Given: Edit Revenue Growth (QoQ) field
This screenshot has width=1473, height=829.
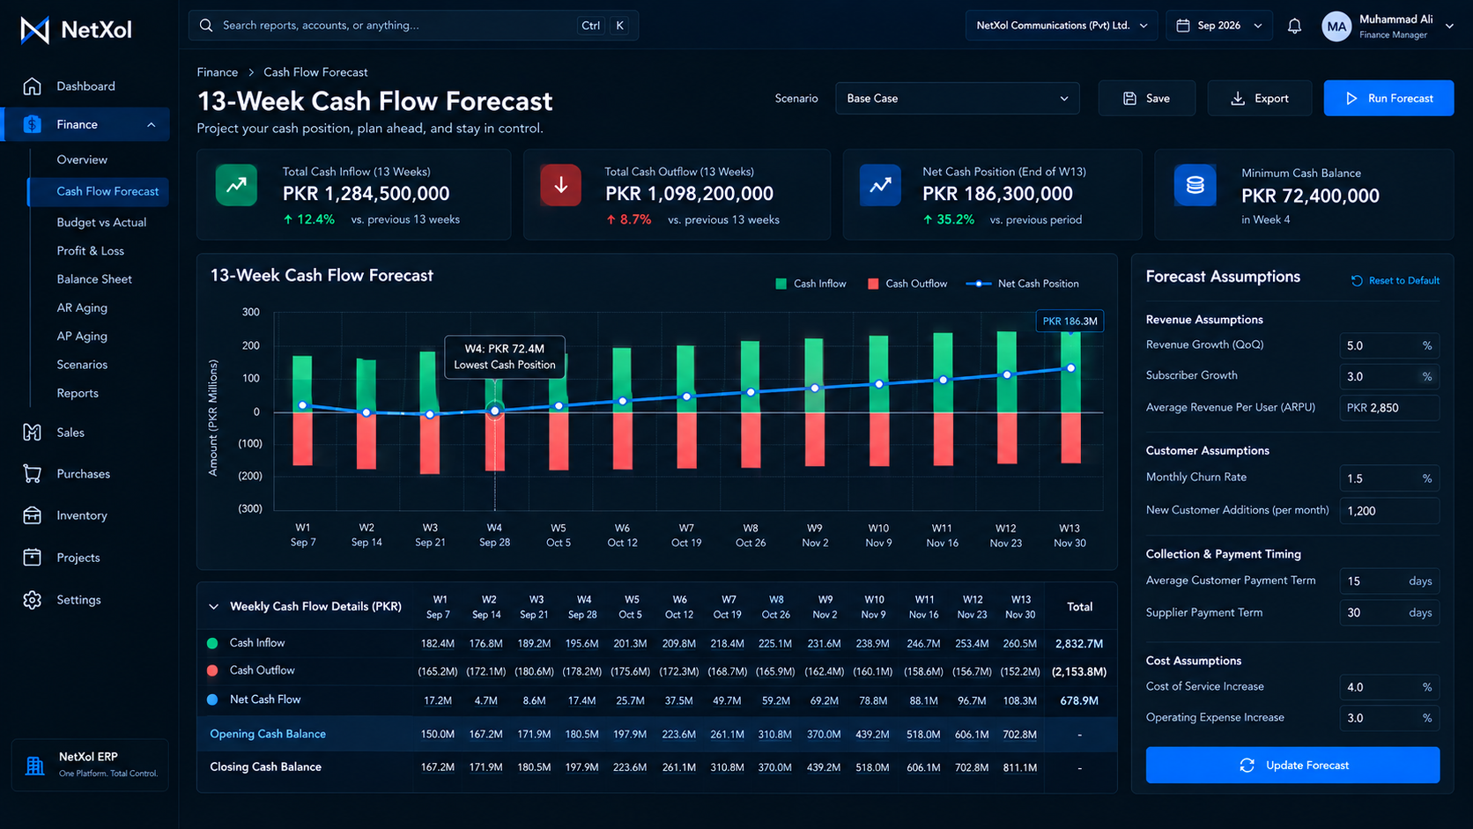Looking at the screenshot, I should pyautogui.click(x=1389, y=346).
